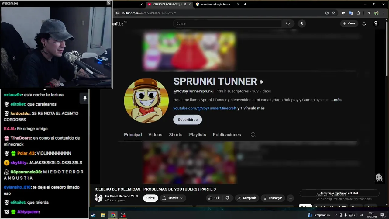Open Steam from the taskbar
The width and height of the screenshot is (389, 219).
(93, 215)
